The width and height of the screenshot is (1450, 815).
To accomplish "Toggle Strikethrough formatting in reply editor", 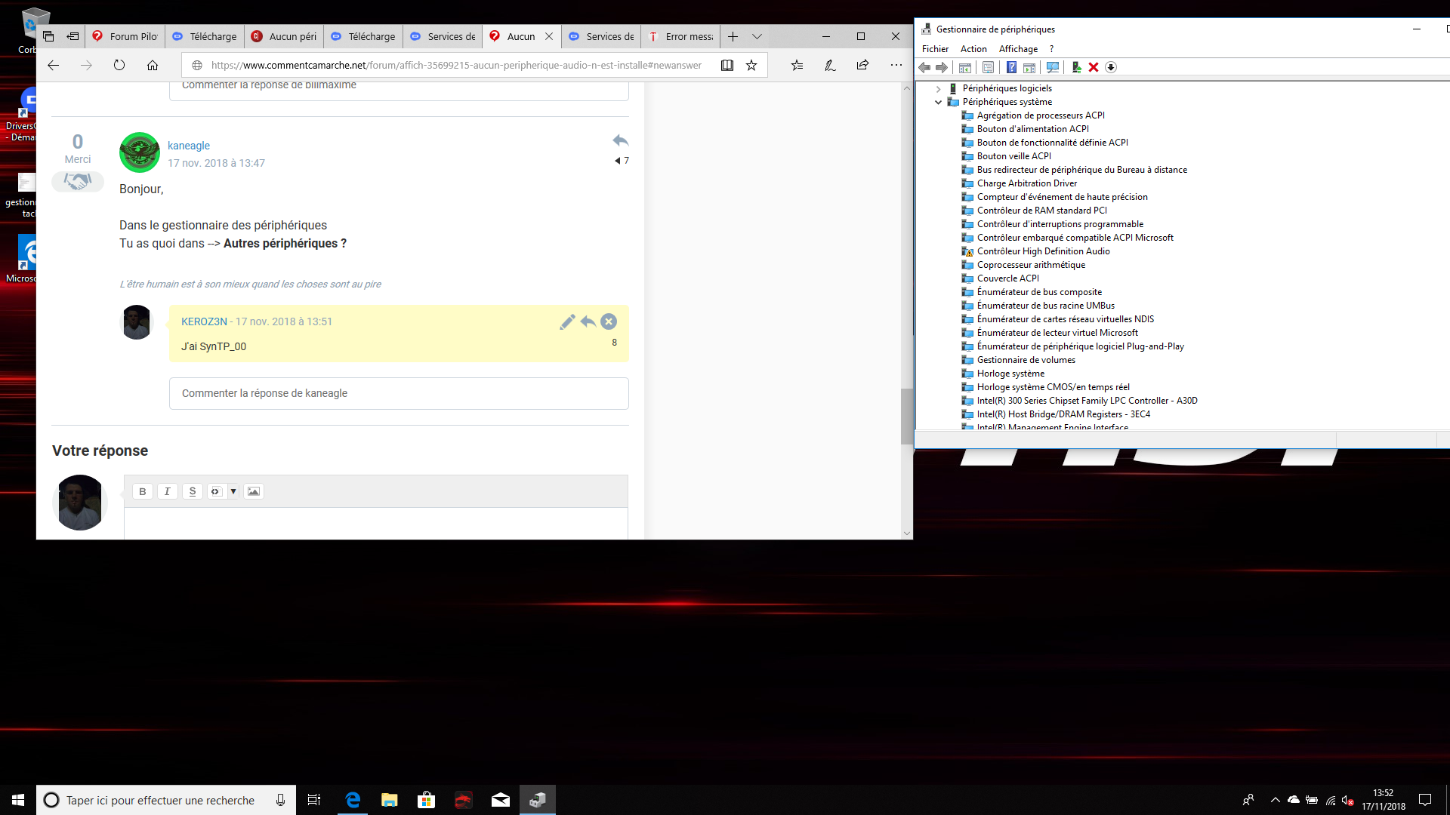I will 193,491.
